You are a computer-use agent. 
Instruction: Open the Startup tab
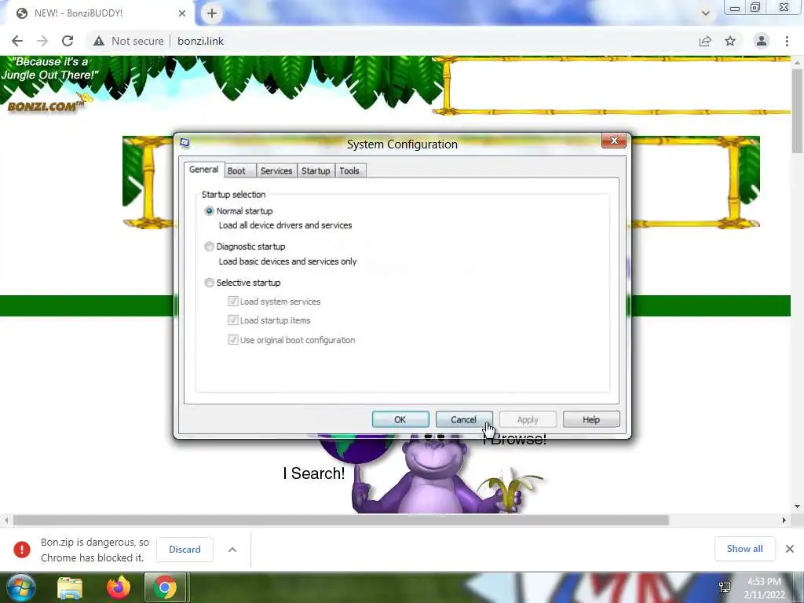[316, 170]
